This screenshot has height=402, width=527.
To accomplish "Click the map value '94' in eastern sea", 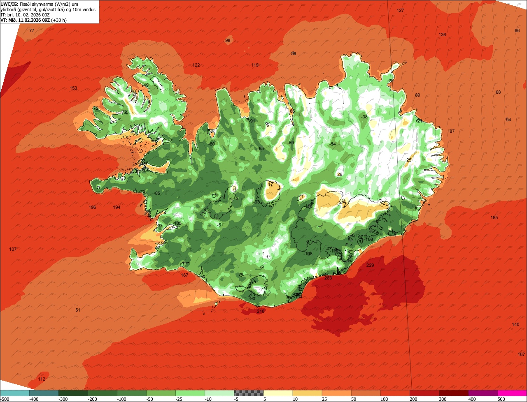I will point(508,120).
